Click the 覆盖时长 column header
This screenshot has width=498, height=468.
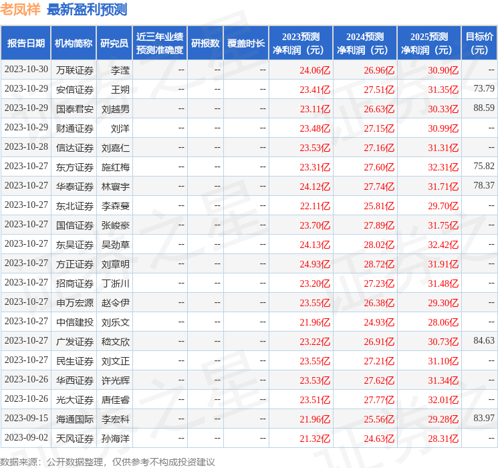pyautogui.click(x=246, y=43)
